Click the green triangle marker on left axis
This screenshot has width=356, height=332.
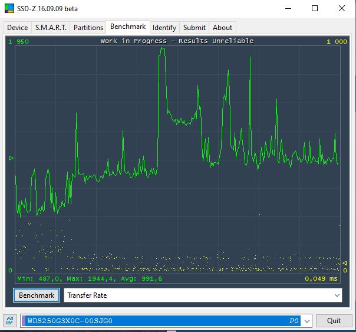11,158
